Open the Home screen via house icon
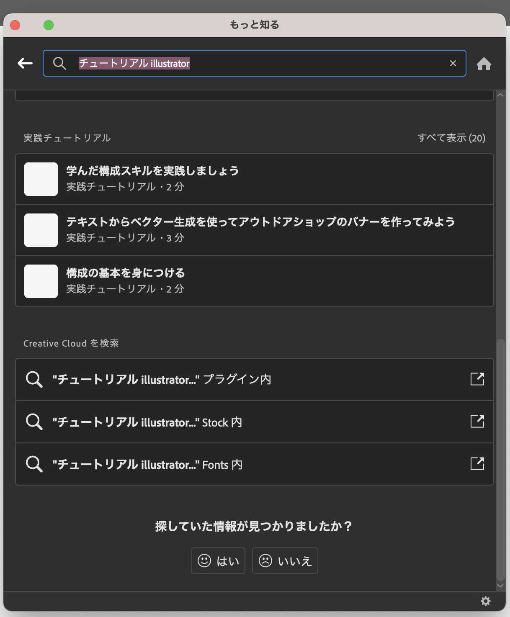 (x=484, y=63)
